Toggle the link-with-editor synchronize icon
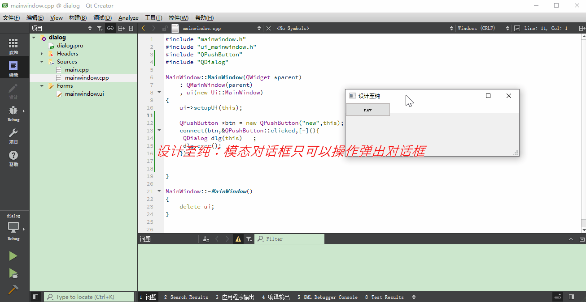Image resolution: width=586 pixels, height=302 pixels. (x=110, y=28)
